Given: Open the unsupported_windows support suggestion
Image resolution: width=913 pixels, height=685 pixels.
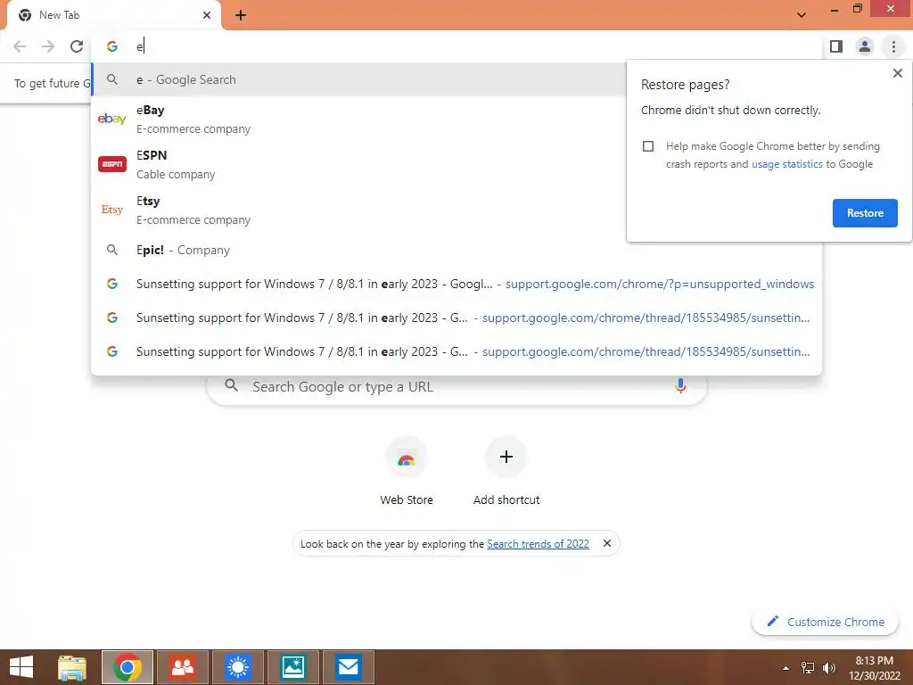Looking at the screenshot, I should tap(456, 284).
